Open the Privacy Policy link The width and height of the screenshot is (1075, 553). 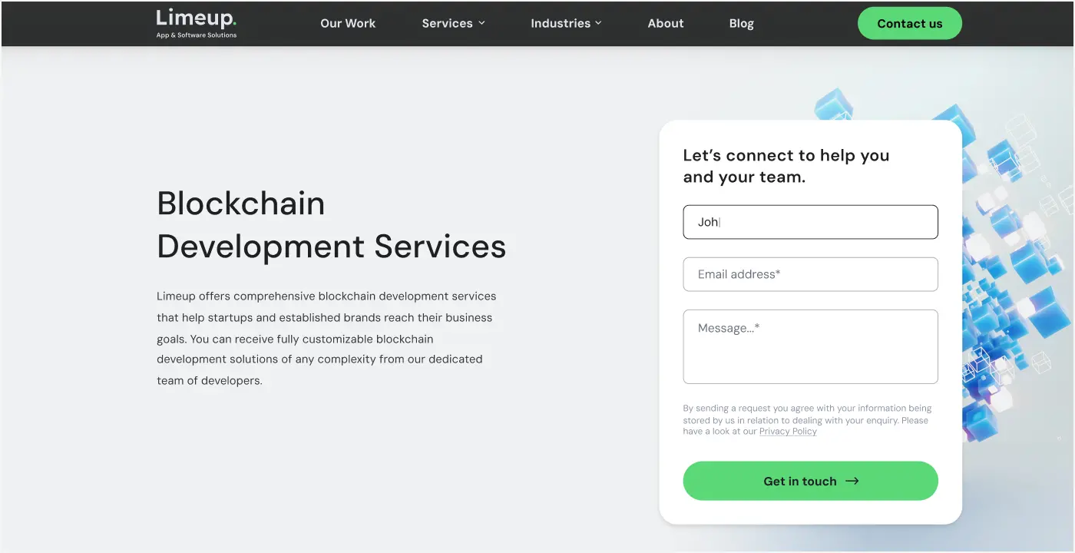coord(788,432)
